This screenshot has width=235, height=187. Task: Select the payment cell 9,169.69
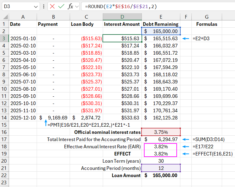pyautogui.click(x=53, y=118)
